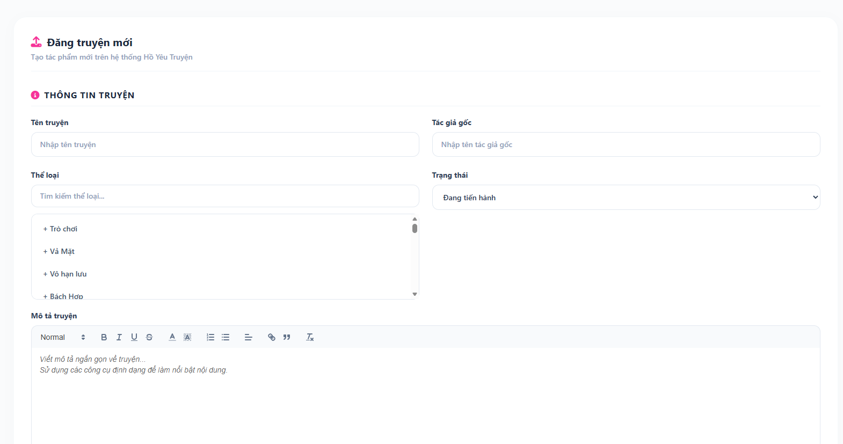Add the Vô hạn lưu genre

(65, 274)
